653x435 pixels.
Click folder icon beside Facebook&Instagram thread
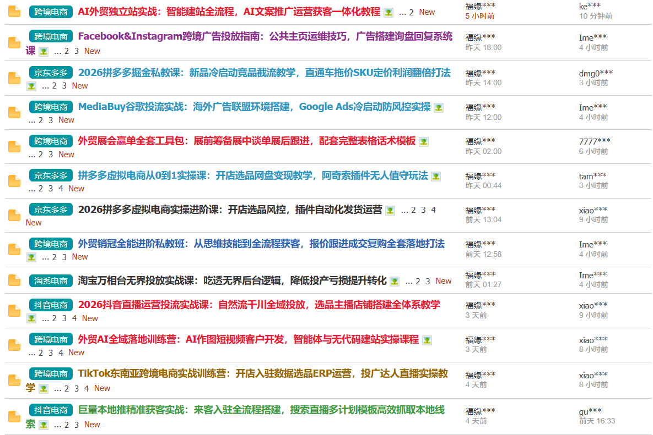(14, 43)
